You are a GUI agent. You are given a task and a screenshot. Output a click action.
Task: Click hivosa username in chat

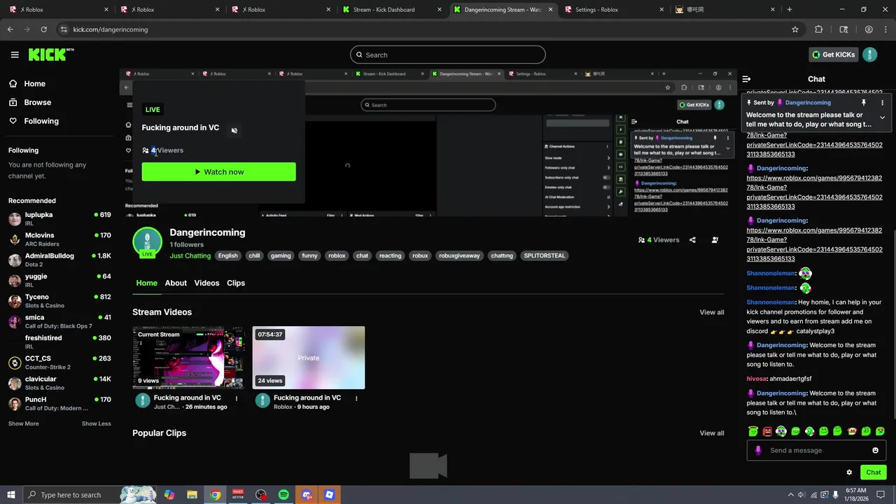coord(757,379)
